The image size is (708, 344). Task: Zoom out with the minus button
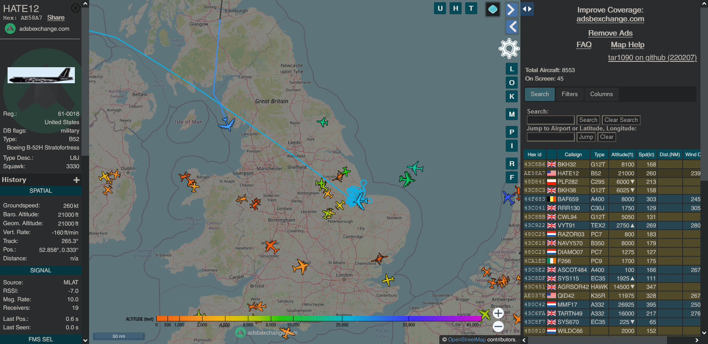tap(498, 327)
